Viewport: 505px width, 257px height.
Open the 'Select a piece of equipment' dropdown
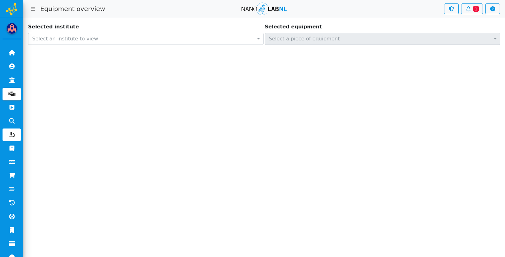383,39
